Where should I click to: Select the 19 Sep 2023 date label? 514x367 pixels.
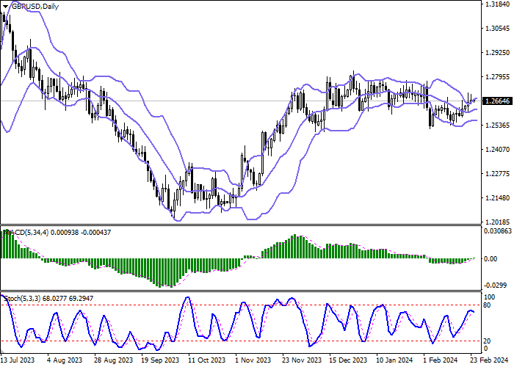[x=161, y=360]
